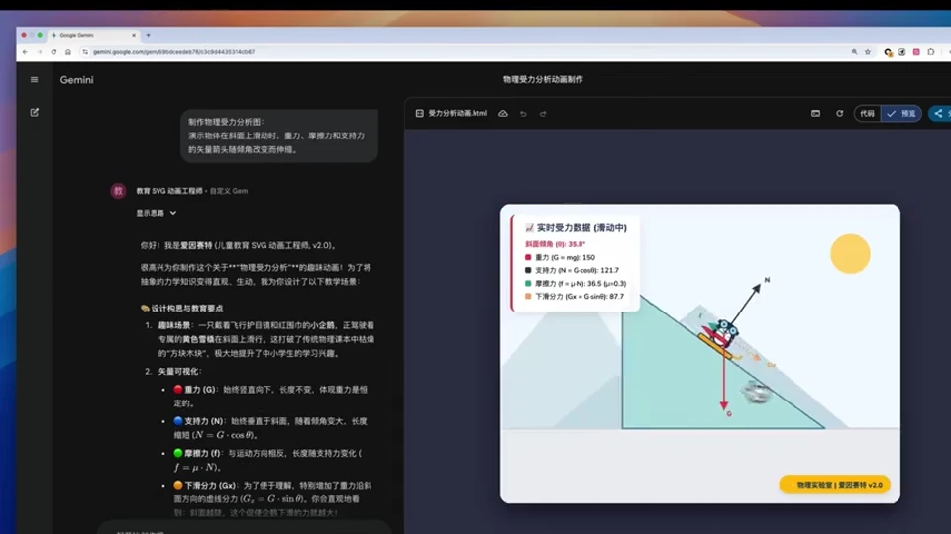Click the 支持力 (N) bullet in the reply

[x=270, y=428]
